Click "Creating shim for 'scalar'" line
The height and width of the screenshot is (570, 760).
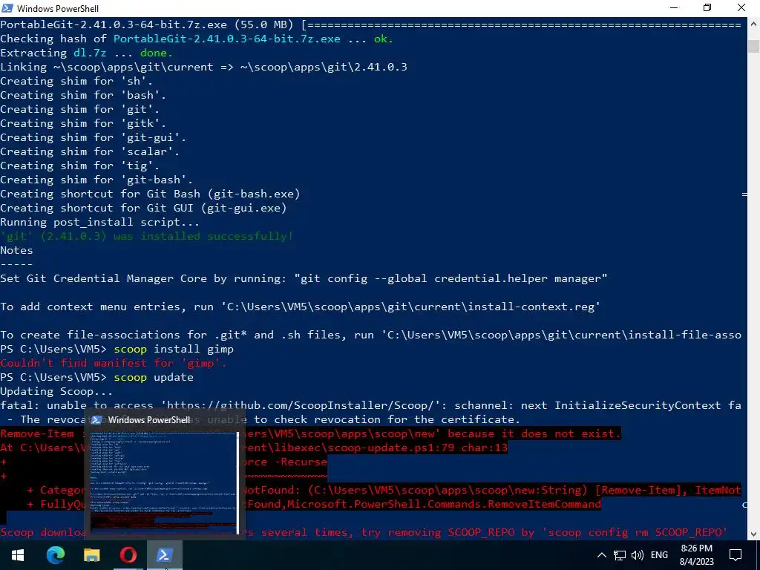point(90,151)
